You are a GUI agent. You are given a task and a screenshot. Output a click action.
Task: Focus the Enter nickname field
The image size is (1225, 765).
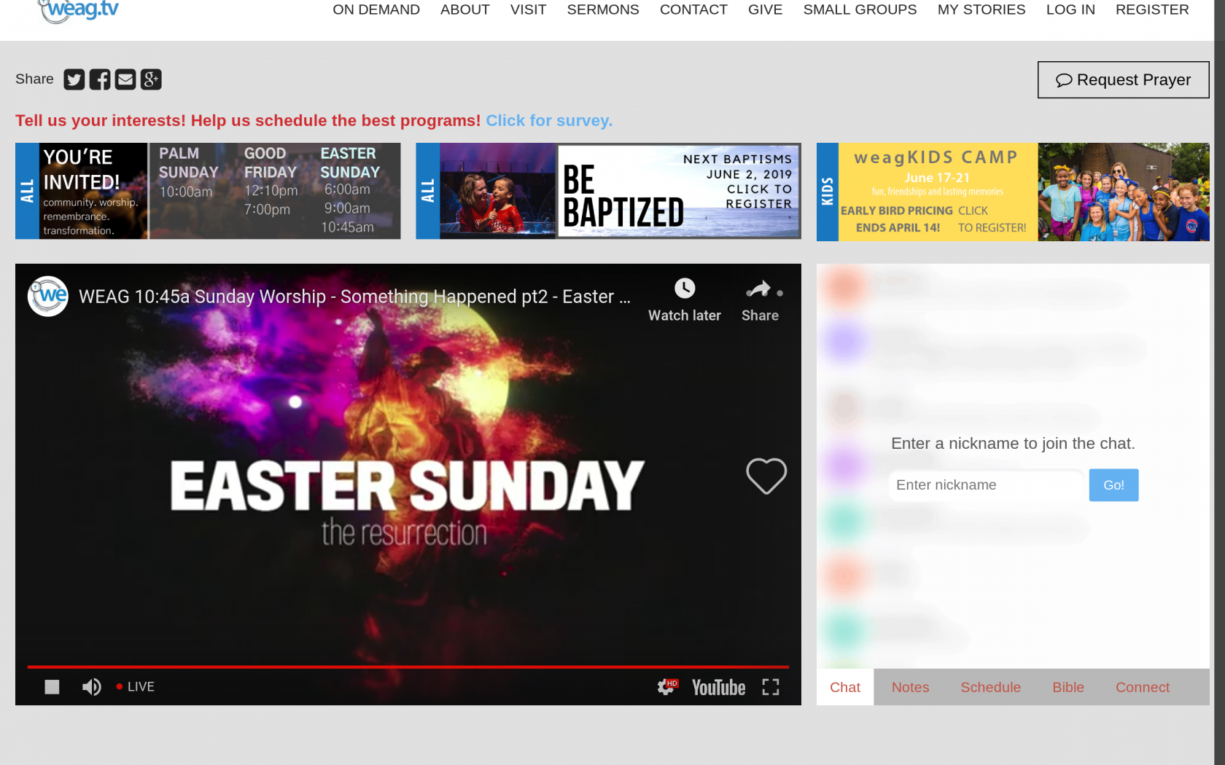(x=985, y=485)
